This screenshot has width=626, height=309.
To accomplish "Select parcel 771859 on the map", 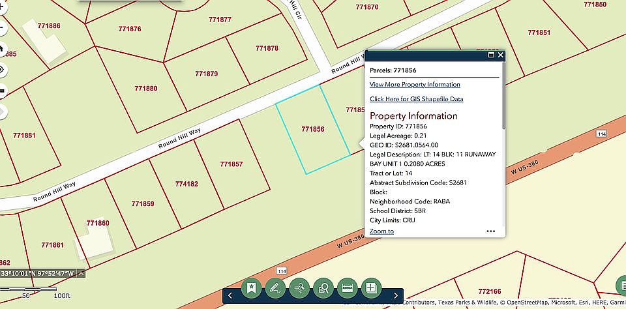I will (x=143, y=203).
